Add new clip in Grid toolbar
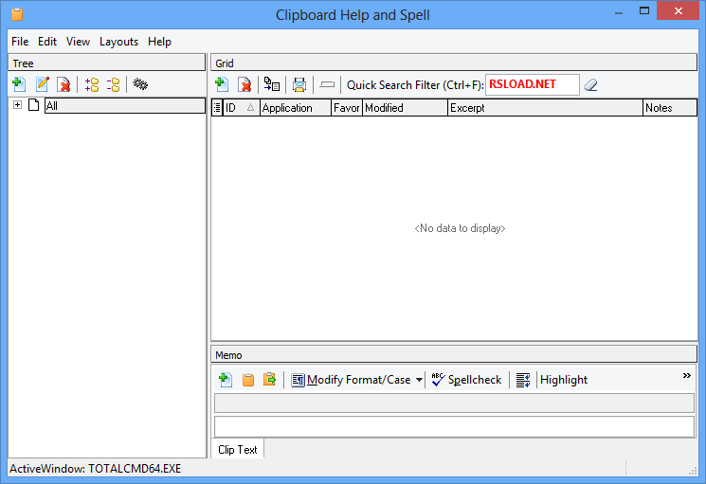 click(x=222, y=84)
